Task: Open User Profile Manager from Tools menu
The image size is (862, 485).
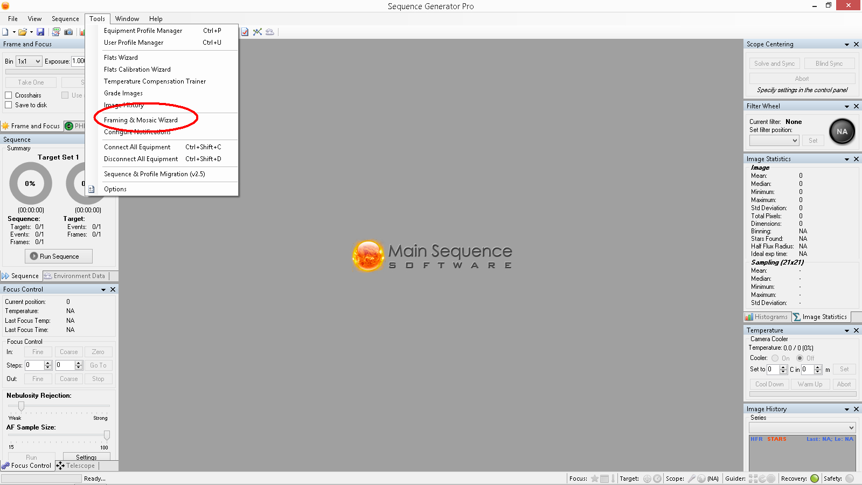Action: click(134, 43)
